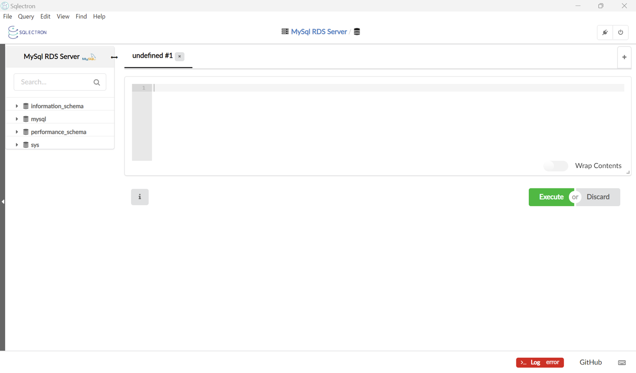636x373 pixels.
Task: Discard the query
Action: coord(598,197)
